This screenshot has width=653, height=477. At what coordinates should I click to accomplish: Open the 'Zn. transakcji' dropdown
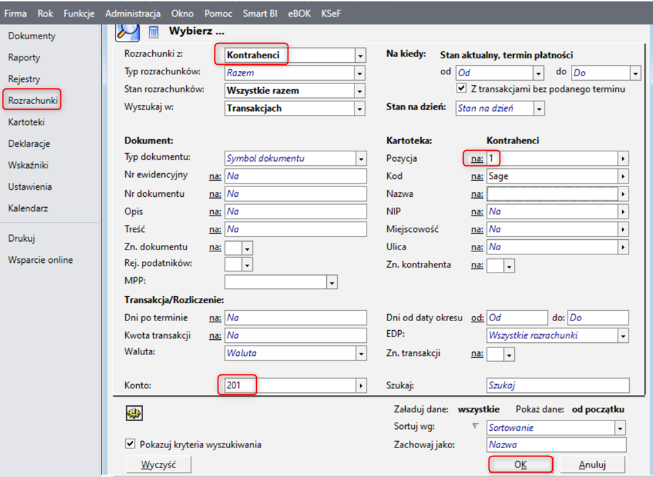point(509,355)
